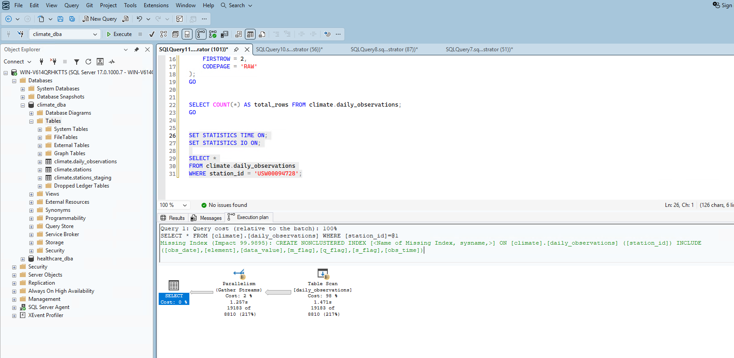The image size is (734, 358).
Task: Click the new query icon right of New Query button
Action: tap(126, 19)
